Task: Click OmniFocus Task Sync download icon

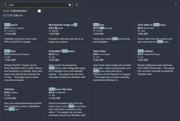Action: [x=50, y=95]
